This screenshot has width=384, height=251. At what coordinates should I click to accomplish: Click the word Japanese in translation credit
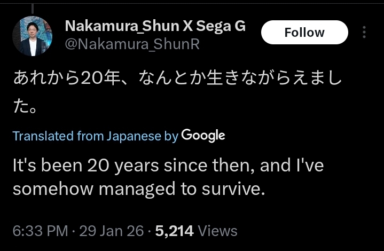coord(134,136)
